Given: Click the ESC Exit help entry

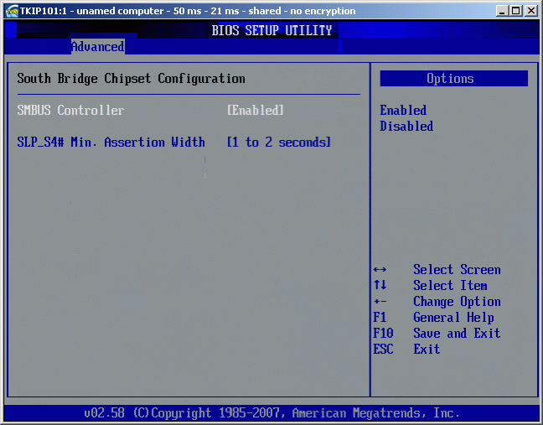Looking at the screenshot, I should coord(406,350).
